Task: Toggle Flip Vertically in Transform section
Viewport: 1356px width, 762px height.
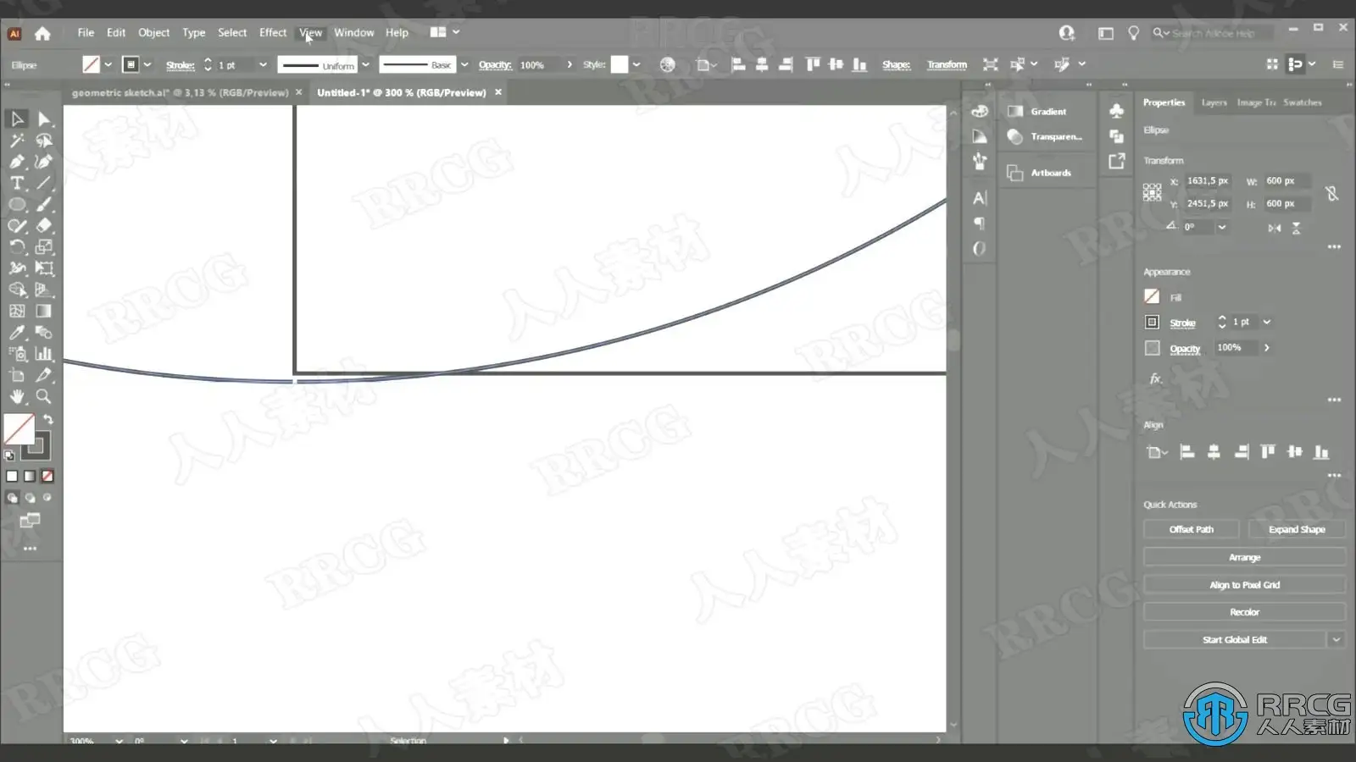Action: tap(1296, 228)
